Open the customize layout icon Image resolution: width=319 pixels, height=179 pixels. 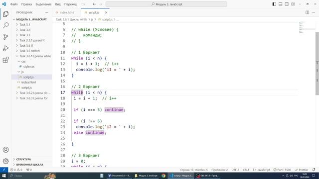point(293,4)
